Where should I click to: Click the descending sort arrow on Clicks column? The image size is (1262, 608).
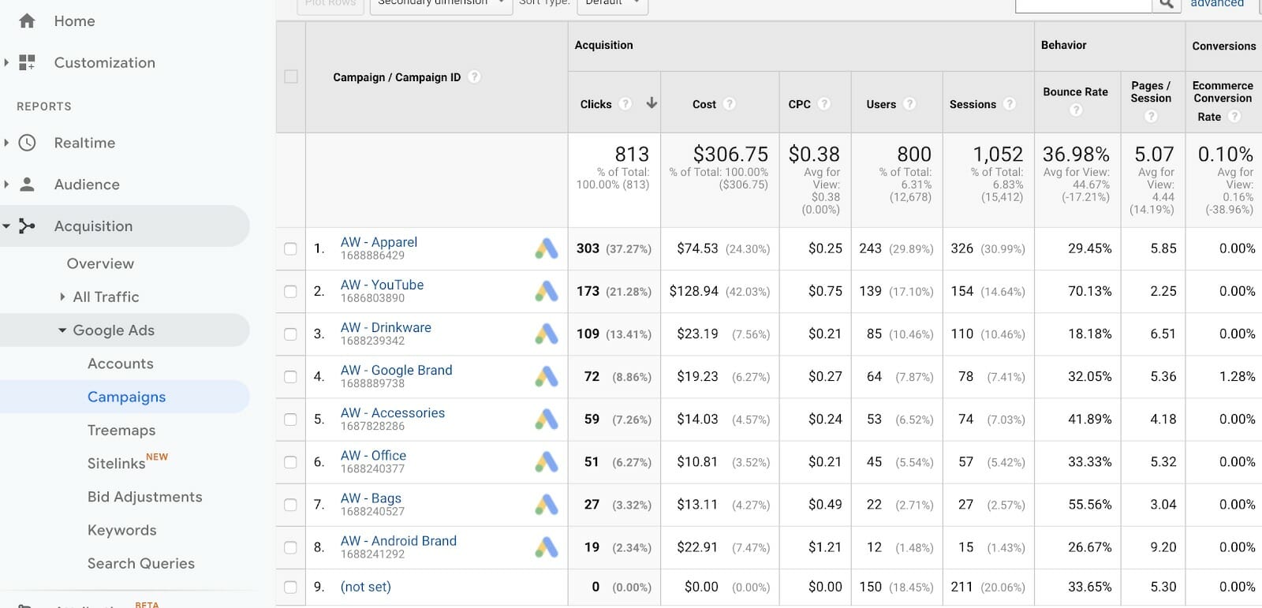[652, 103]
